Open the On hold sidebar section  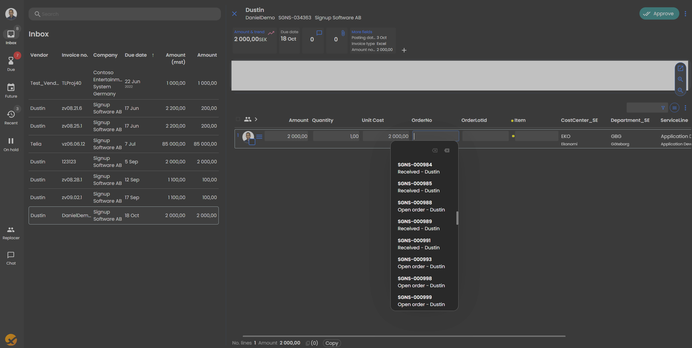point(11,144)
